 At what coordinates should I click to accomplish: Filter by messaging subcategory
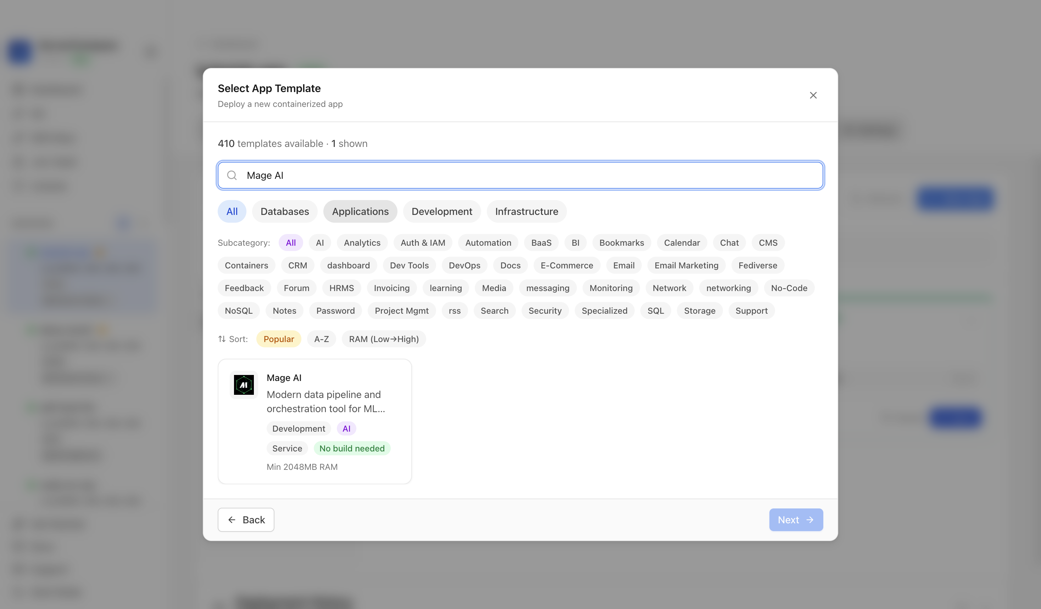click(x=548, y=288)
